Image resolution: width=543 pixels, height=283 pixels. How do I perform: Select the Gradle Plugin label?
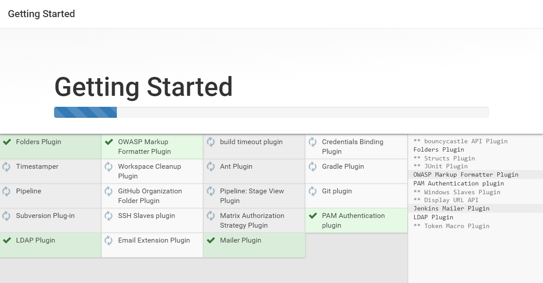tap(343, 167)
